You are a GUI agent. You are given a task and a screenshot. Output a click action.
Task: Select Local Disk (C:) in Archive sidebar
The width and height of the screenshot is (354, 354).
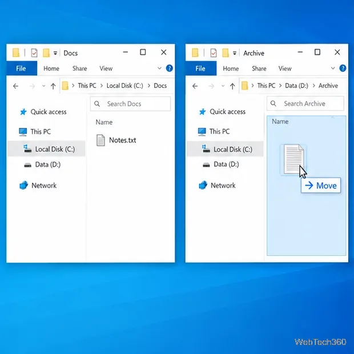tap(225, 149)
